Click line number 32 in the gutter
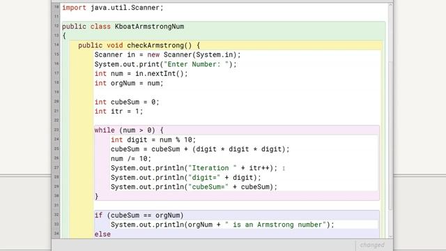The width and height of the screenshot is (446, 251). click(x=56, y=215)
